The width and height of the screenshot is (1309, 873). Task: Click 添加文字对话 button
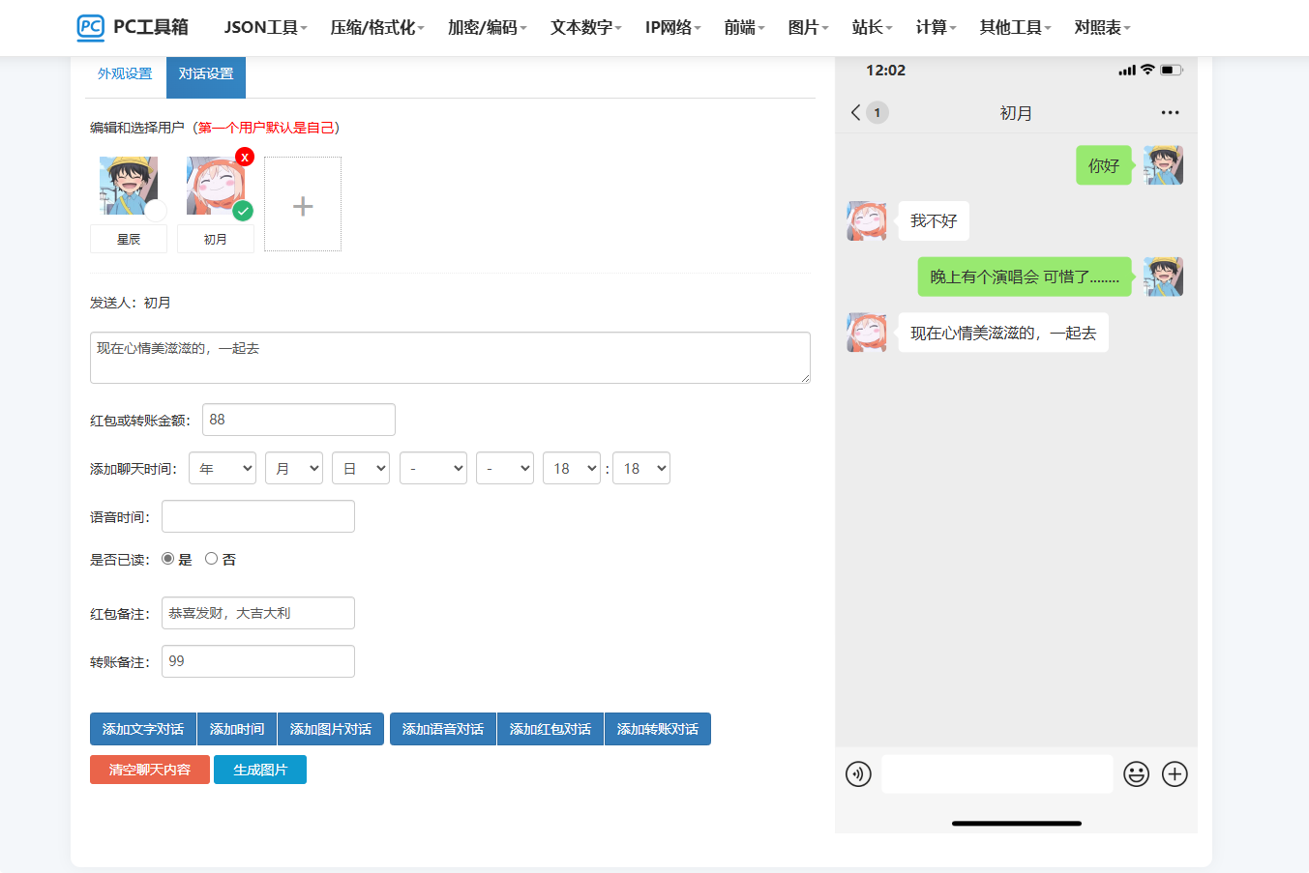[x=143, y=729]
